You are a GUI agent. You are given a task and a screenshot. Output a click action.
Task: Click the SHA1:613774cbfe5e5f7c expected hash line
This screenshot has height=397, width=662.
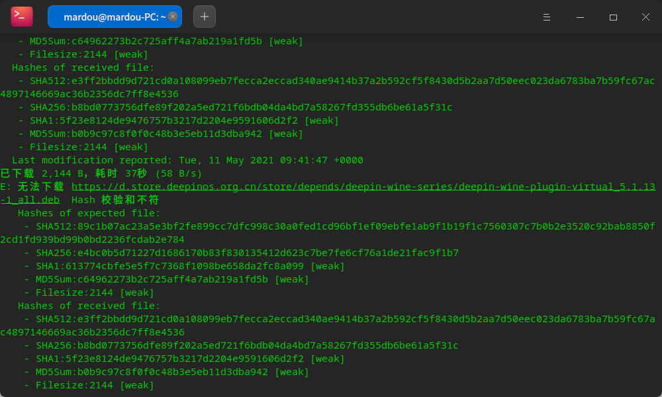pos(185,266)
